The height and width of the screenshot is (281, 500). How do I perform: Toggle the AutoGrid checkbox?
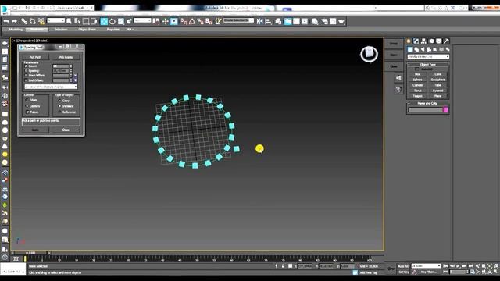point(416,69)
